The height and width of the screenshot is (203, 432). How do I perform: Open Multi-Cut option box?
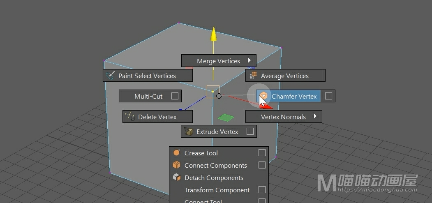coord(175,96)
